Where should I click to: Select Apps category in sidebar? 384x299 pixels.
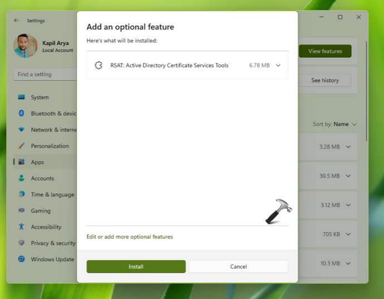[x=45, y=162]
